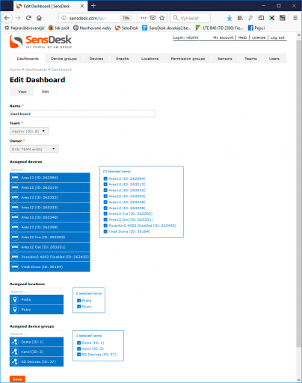Switch to the Edit tab
The height and width of the screenshot is (383, 302).
(46, 92)
